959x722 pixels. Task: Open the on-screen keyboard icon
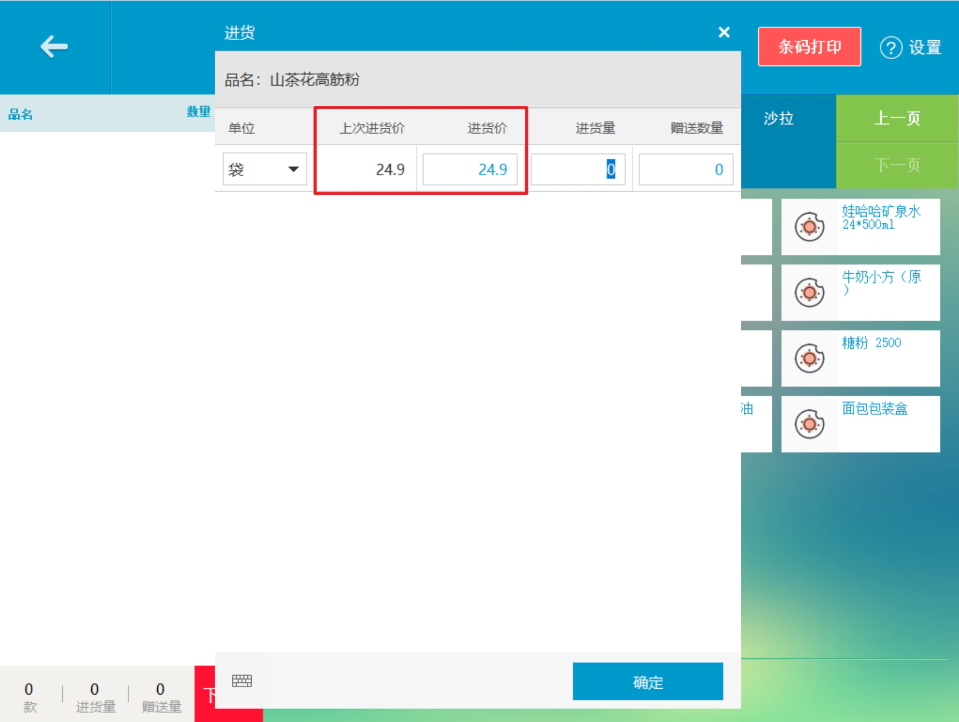242,681
